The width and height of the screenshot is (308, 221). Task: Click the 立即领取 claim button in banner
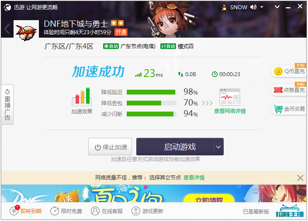pos(209,198)
